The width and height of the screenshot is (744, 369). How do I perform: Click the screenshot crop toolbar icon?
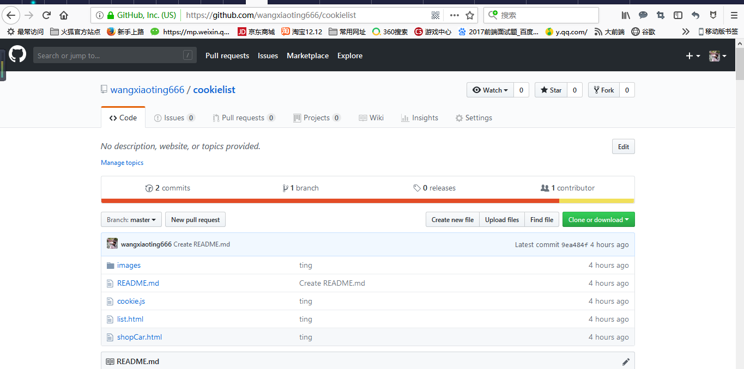point(661,15)
